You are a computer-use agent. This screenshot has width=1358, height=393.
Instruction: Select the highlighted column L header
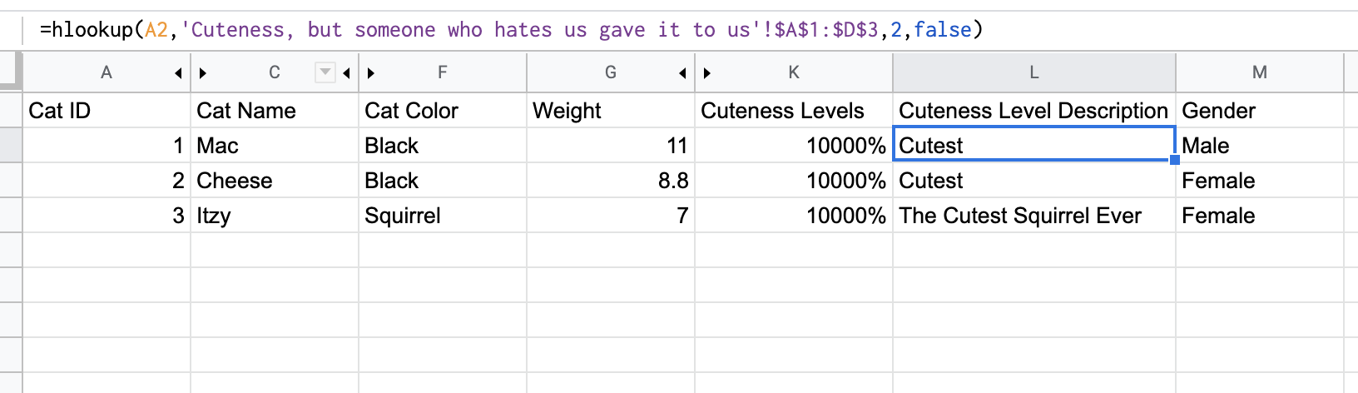(1034, 72)
